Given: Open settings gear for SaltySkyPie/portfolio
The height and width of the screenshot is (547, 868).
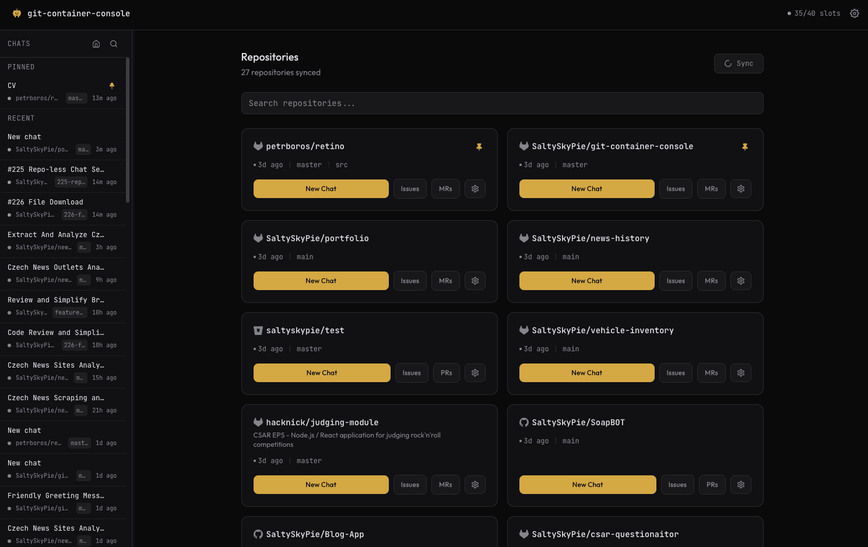Looking at the screenshot, I should coord(475,281).
